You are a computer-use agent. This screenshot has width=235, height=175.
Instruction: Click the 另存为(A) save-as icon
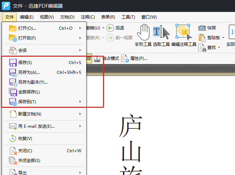coord(13,72)
